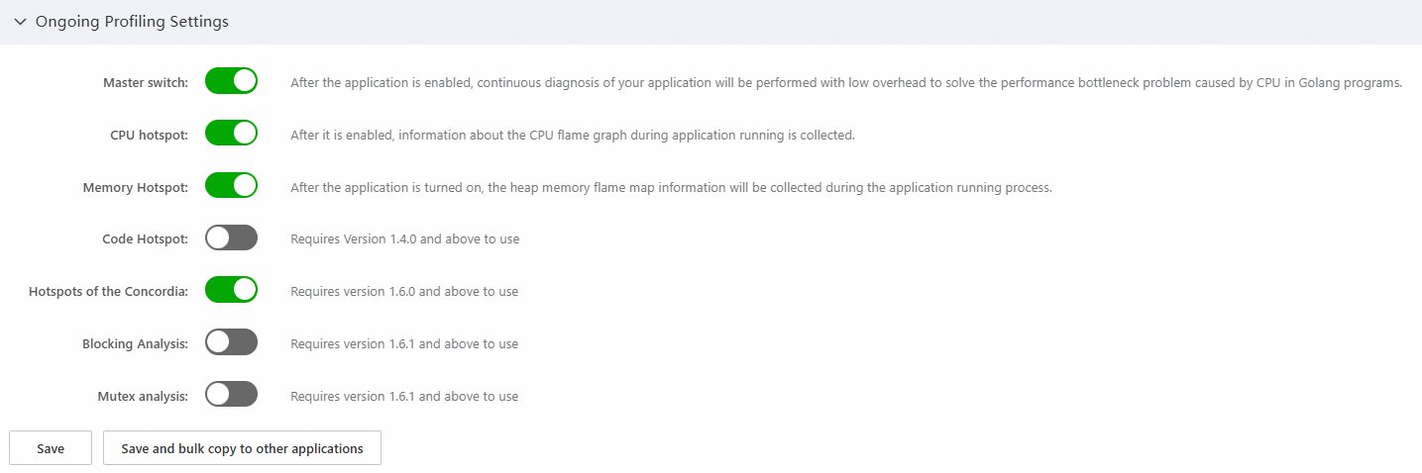Turn on the Blocking Analysis toggle
The height and width of the screenshot is (473, 1422).
tap(231, 343)
